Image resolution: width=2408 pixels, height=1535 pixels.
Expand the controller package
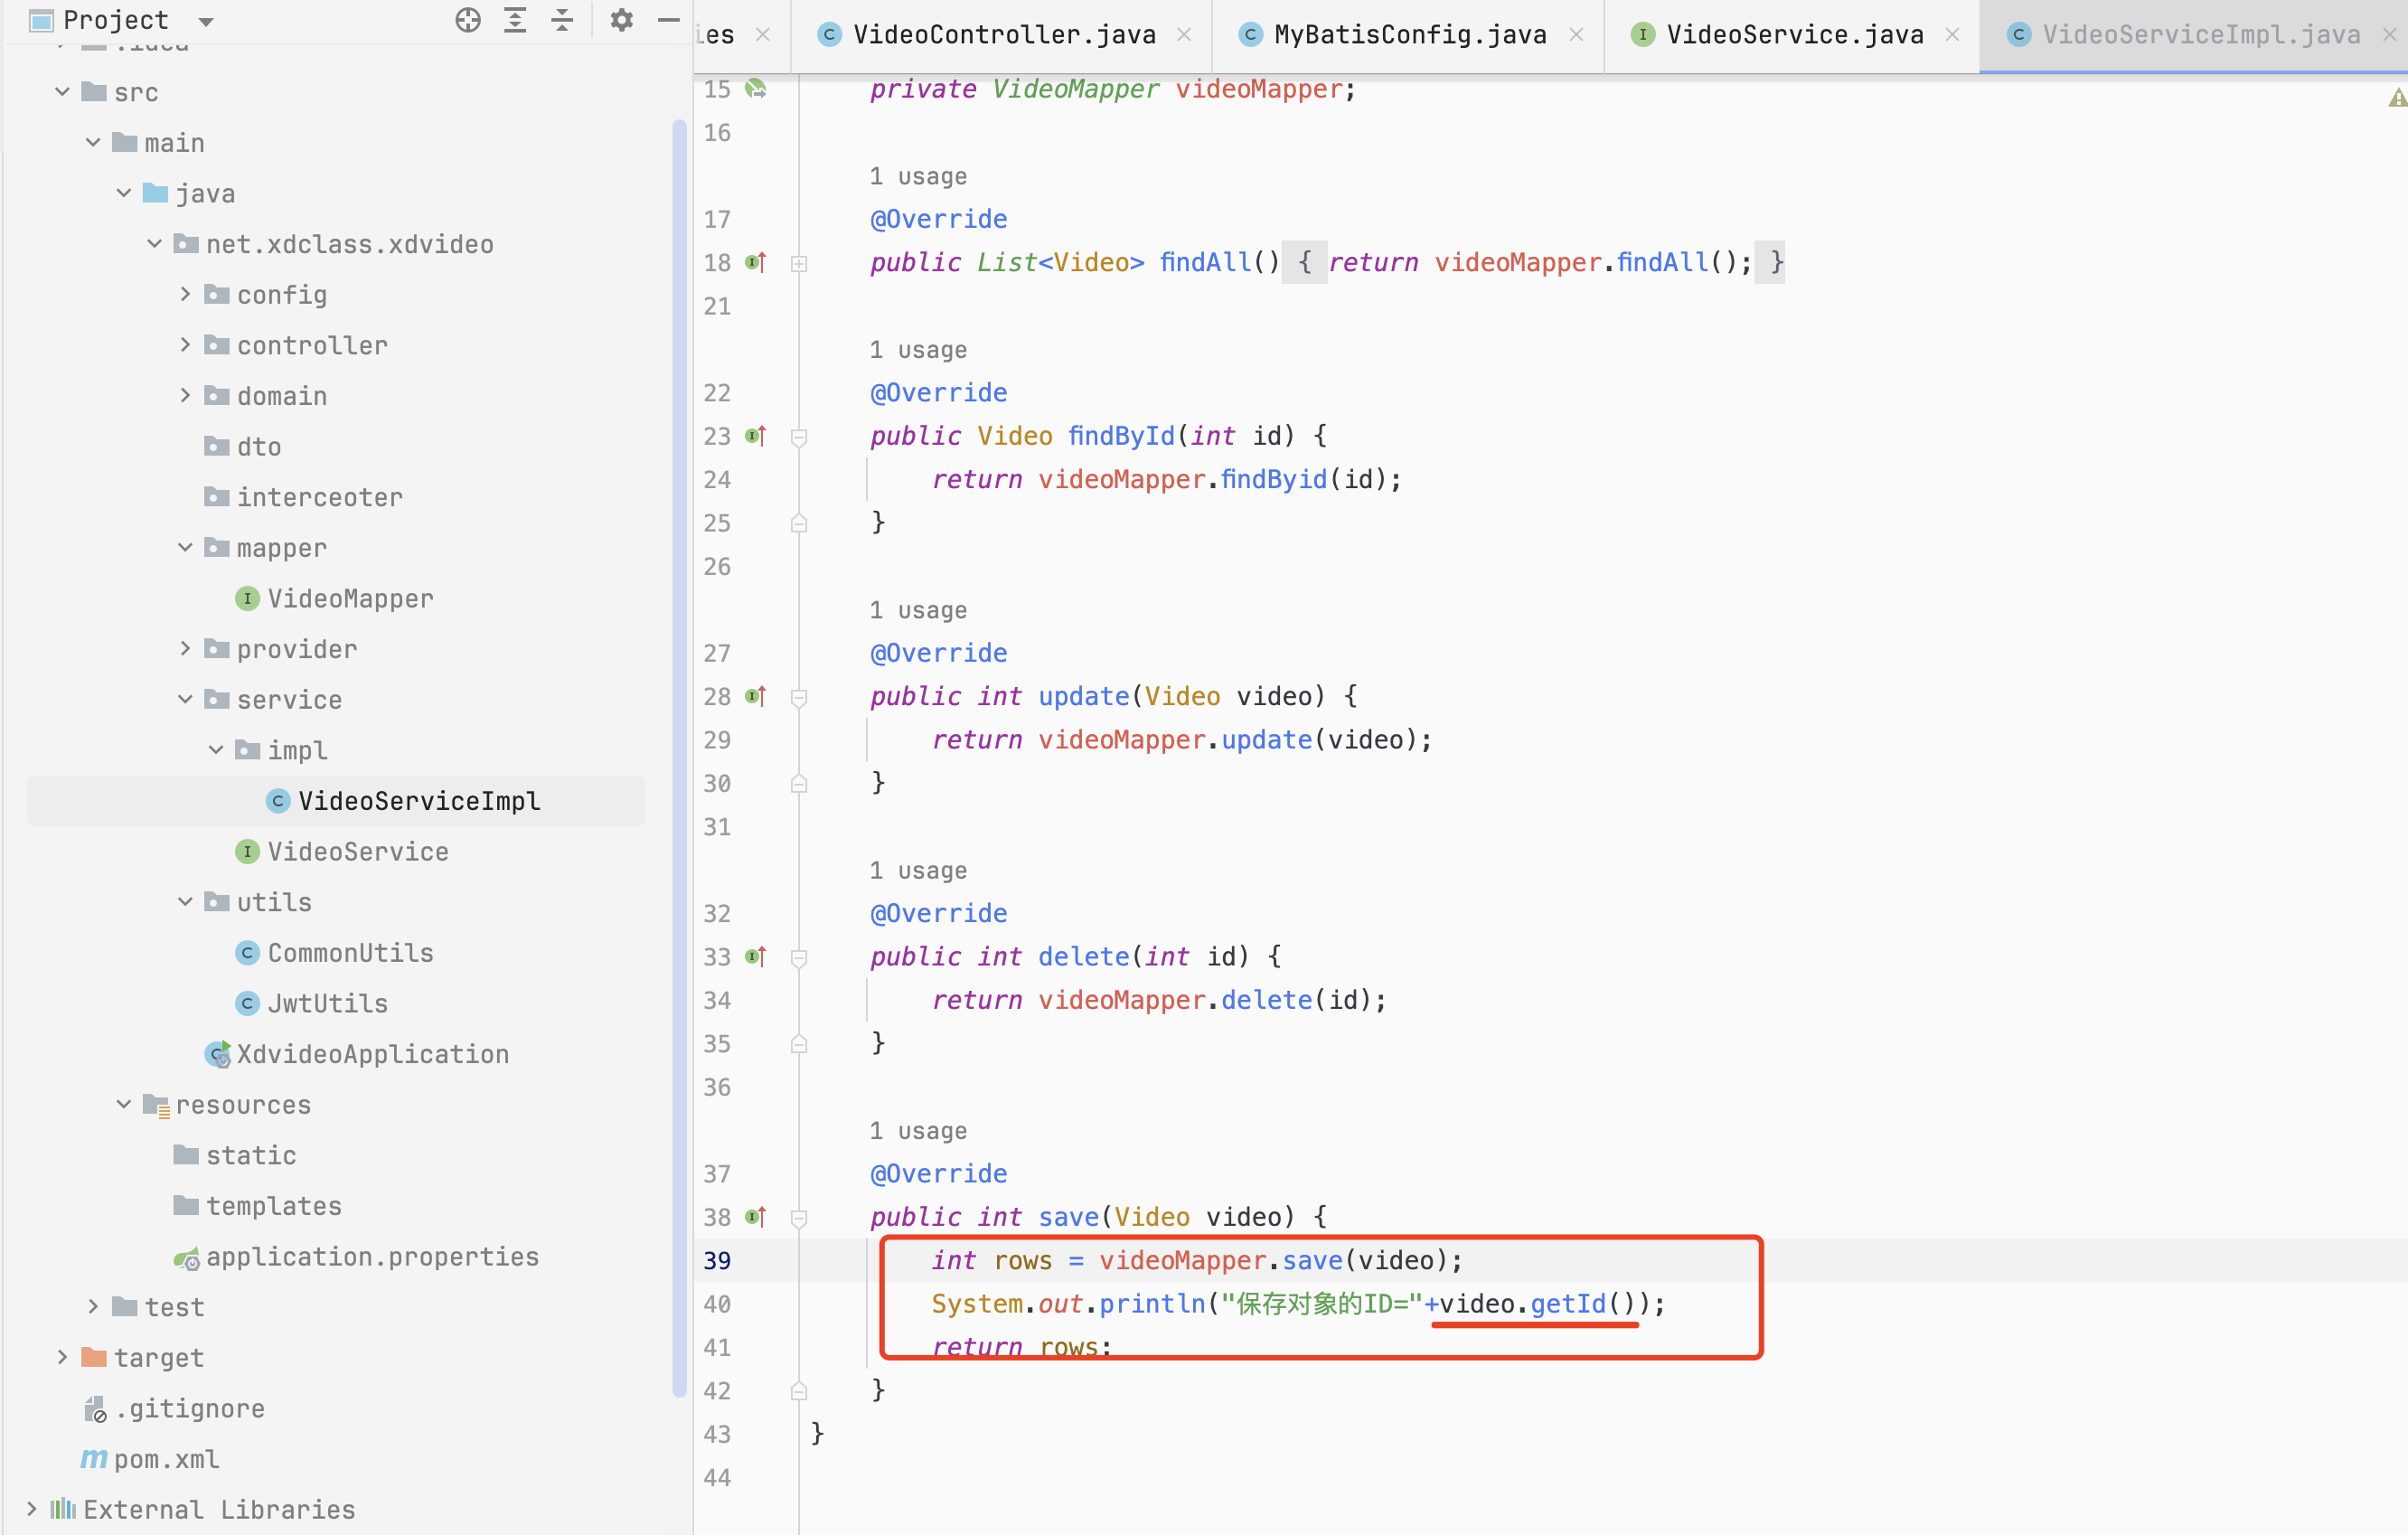(186, 345)
